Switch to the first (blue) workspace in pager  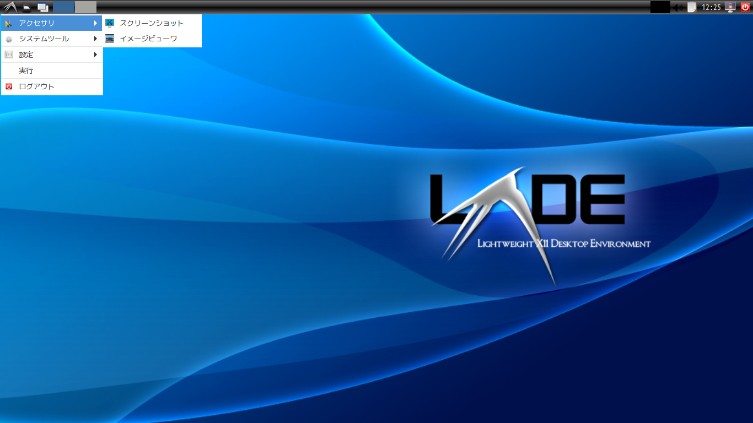[64, 7]
